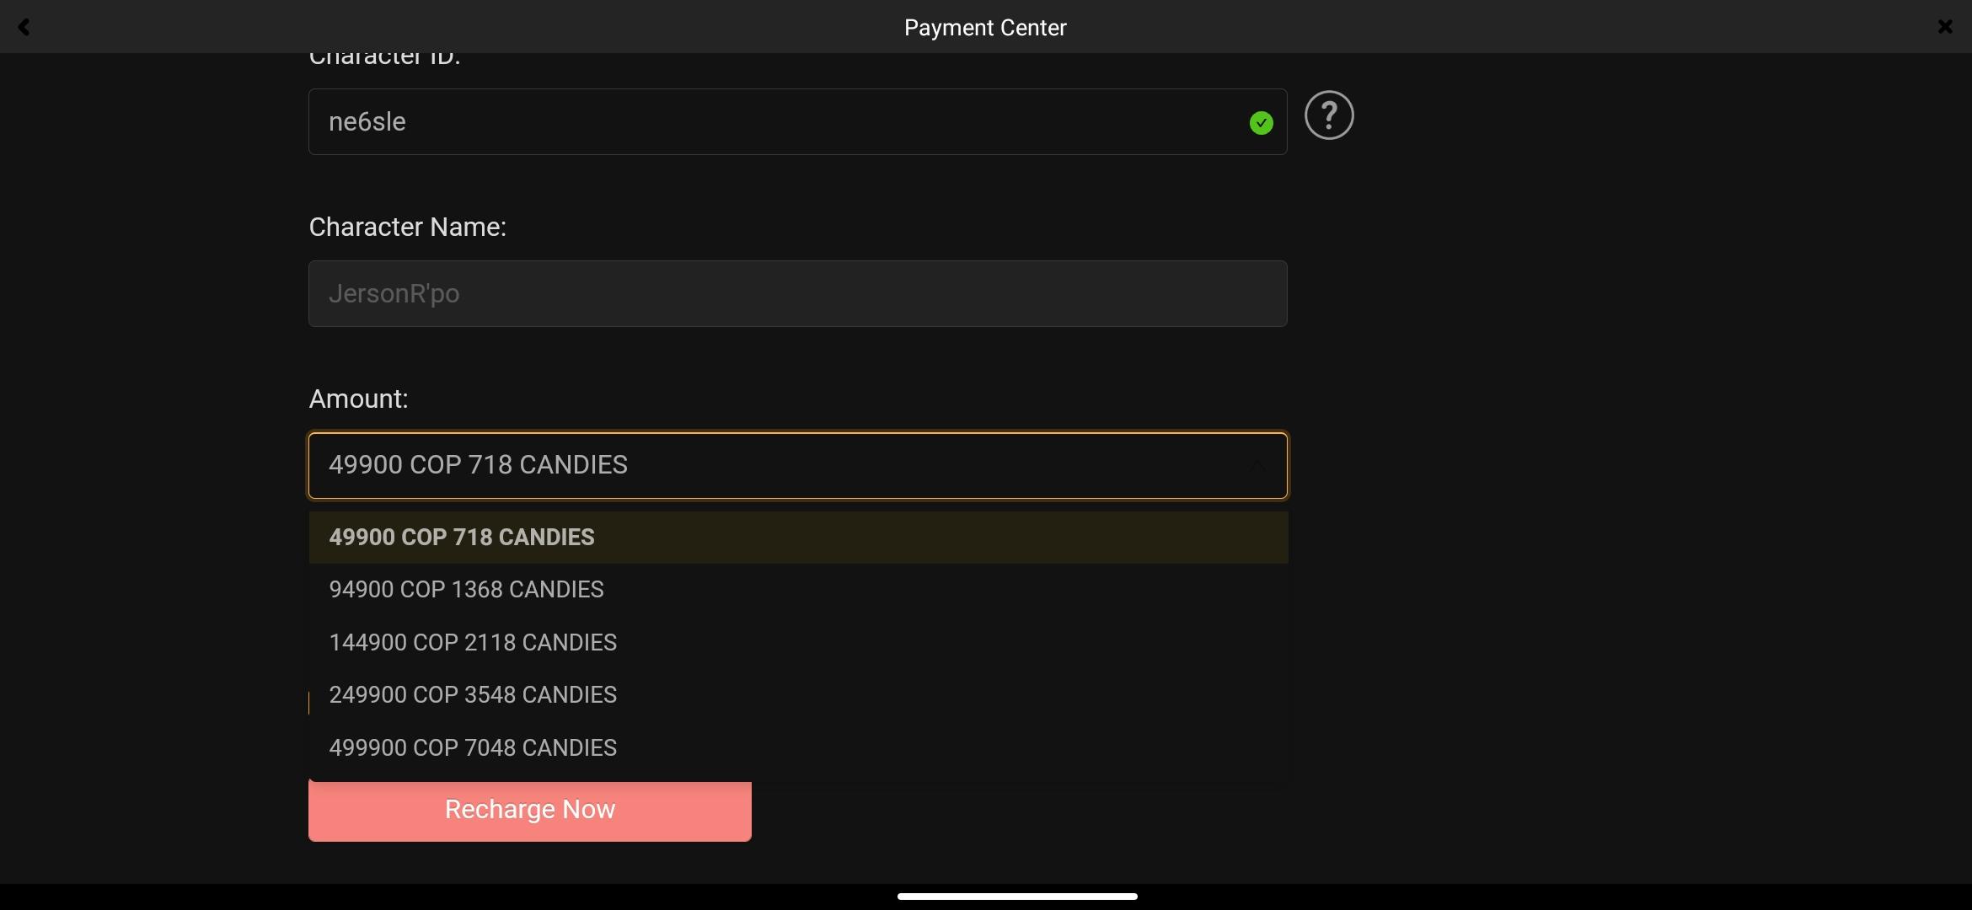Close the Payment Center window

(1945, 27)
